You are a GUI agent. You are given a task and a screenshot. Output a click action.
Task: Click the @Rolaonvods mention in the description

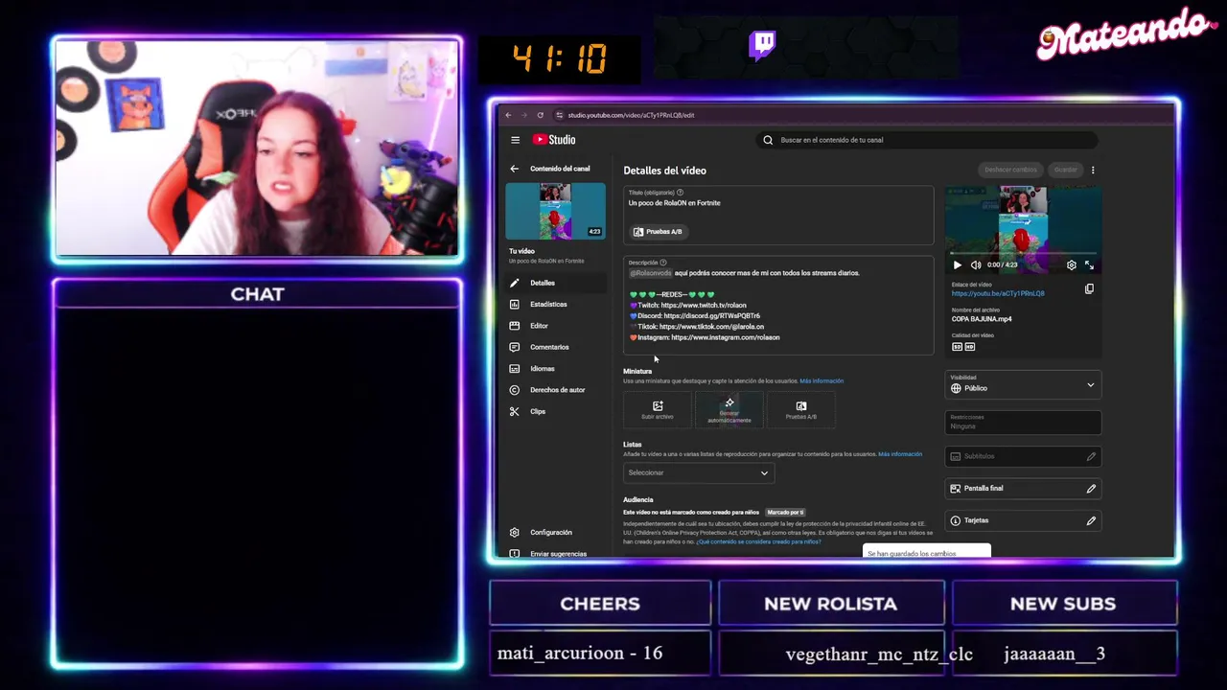click(x=651, y=273)
